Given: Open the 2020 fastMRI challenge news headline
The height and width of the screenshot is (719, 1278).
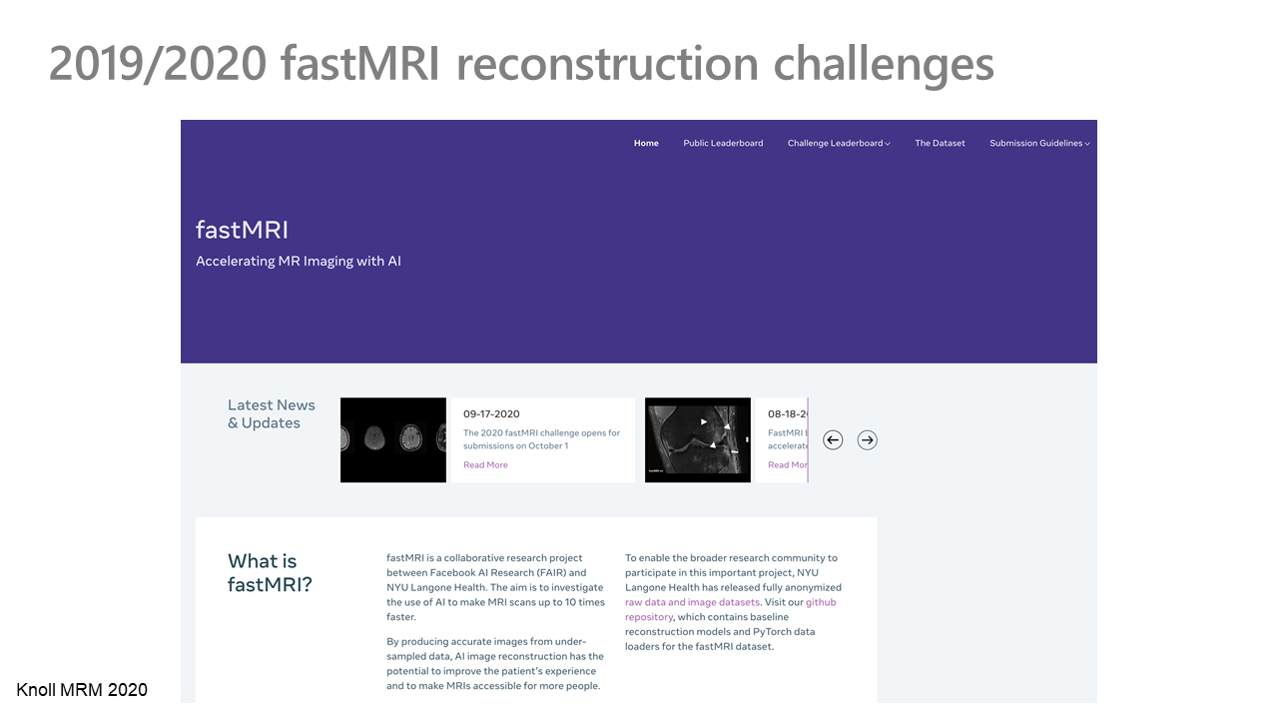Looking at the screenshot, I should pos(541,439).
